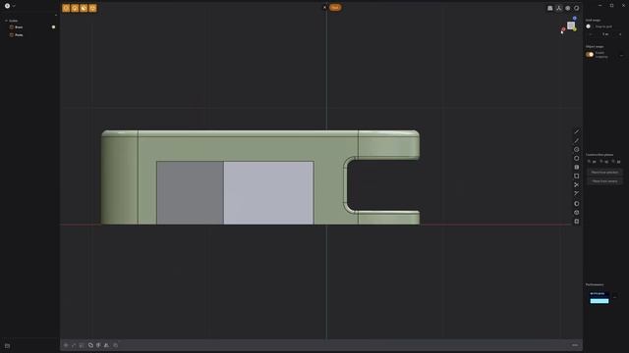Click the Plane from camera button

[604, 180]
